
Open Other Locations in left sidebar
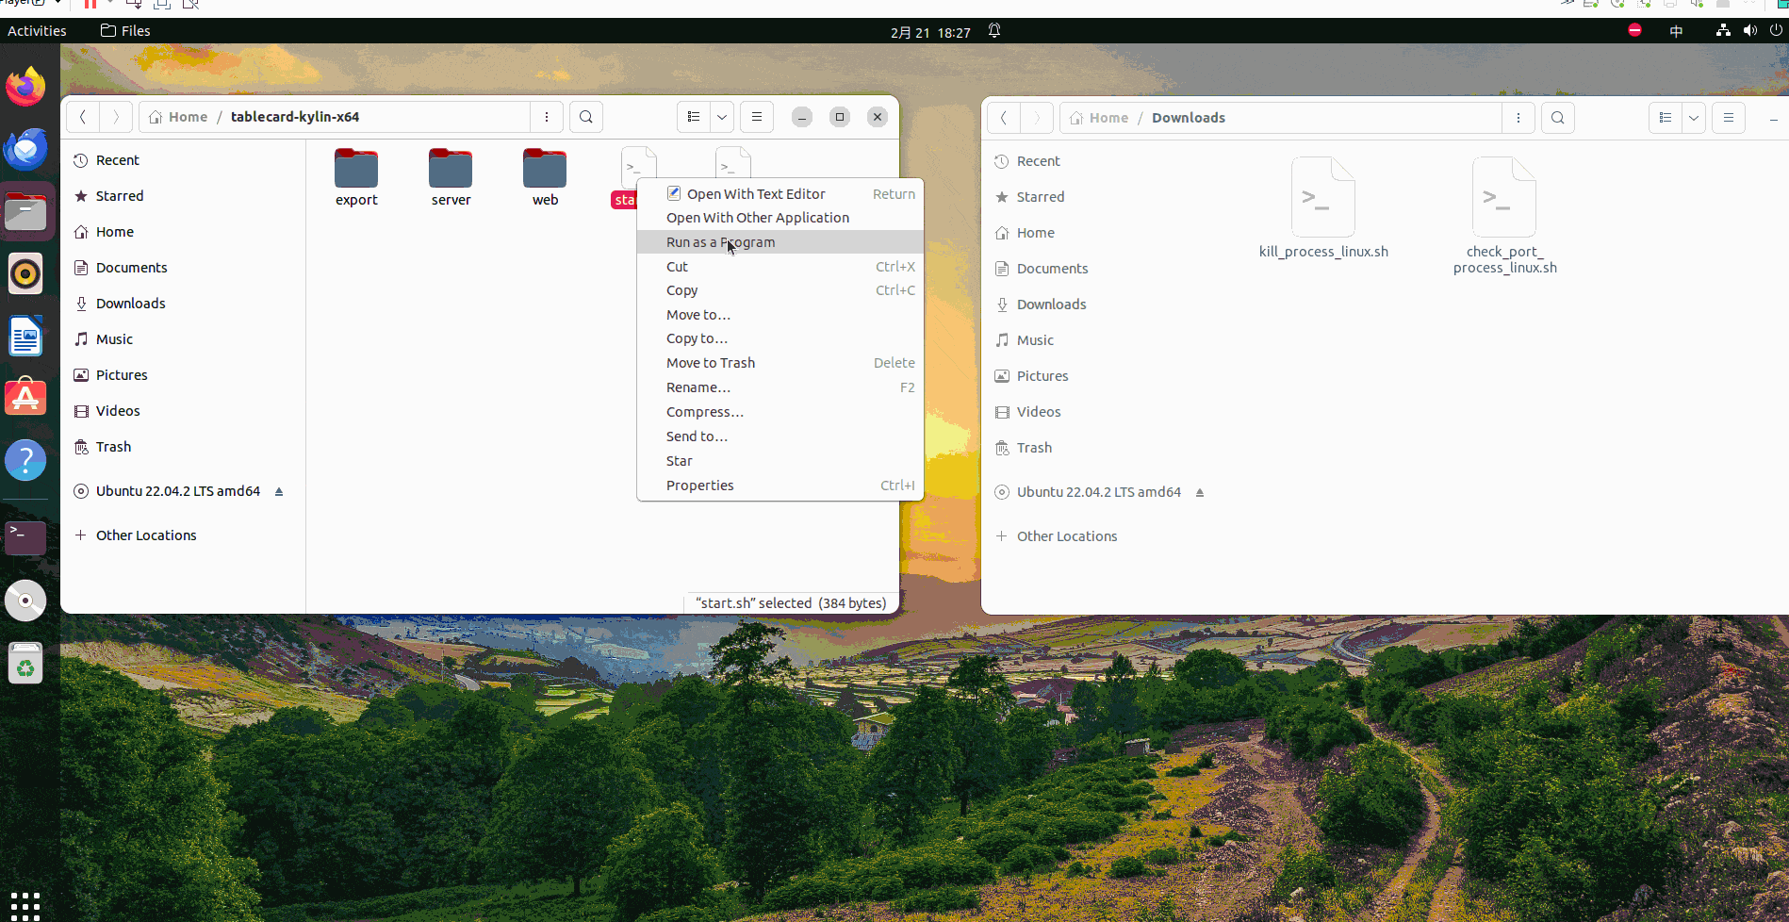point(146,535)
